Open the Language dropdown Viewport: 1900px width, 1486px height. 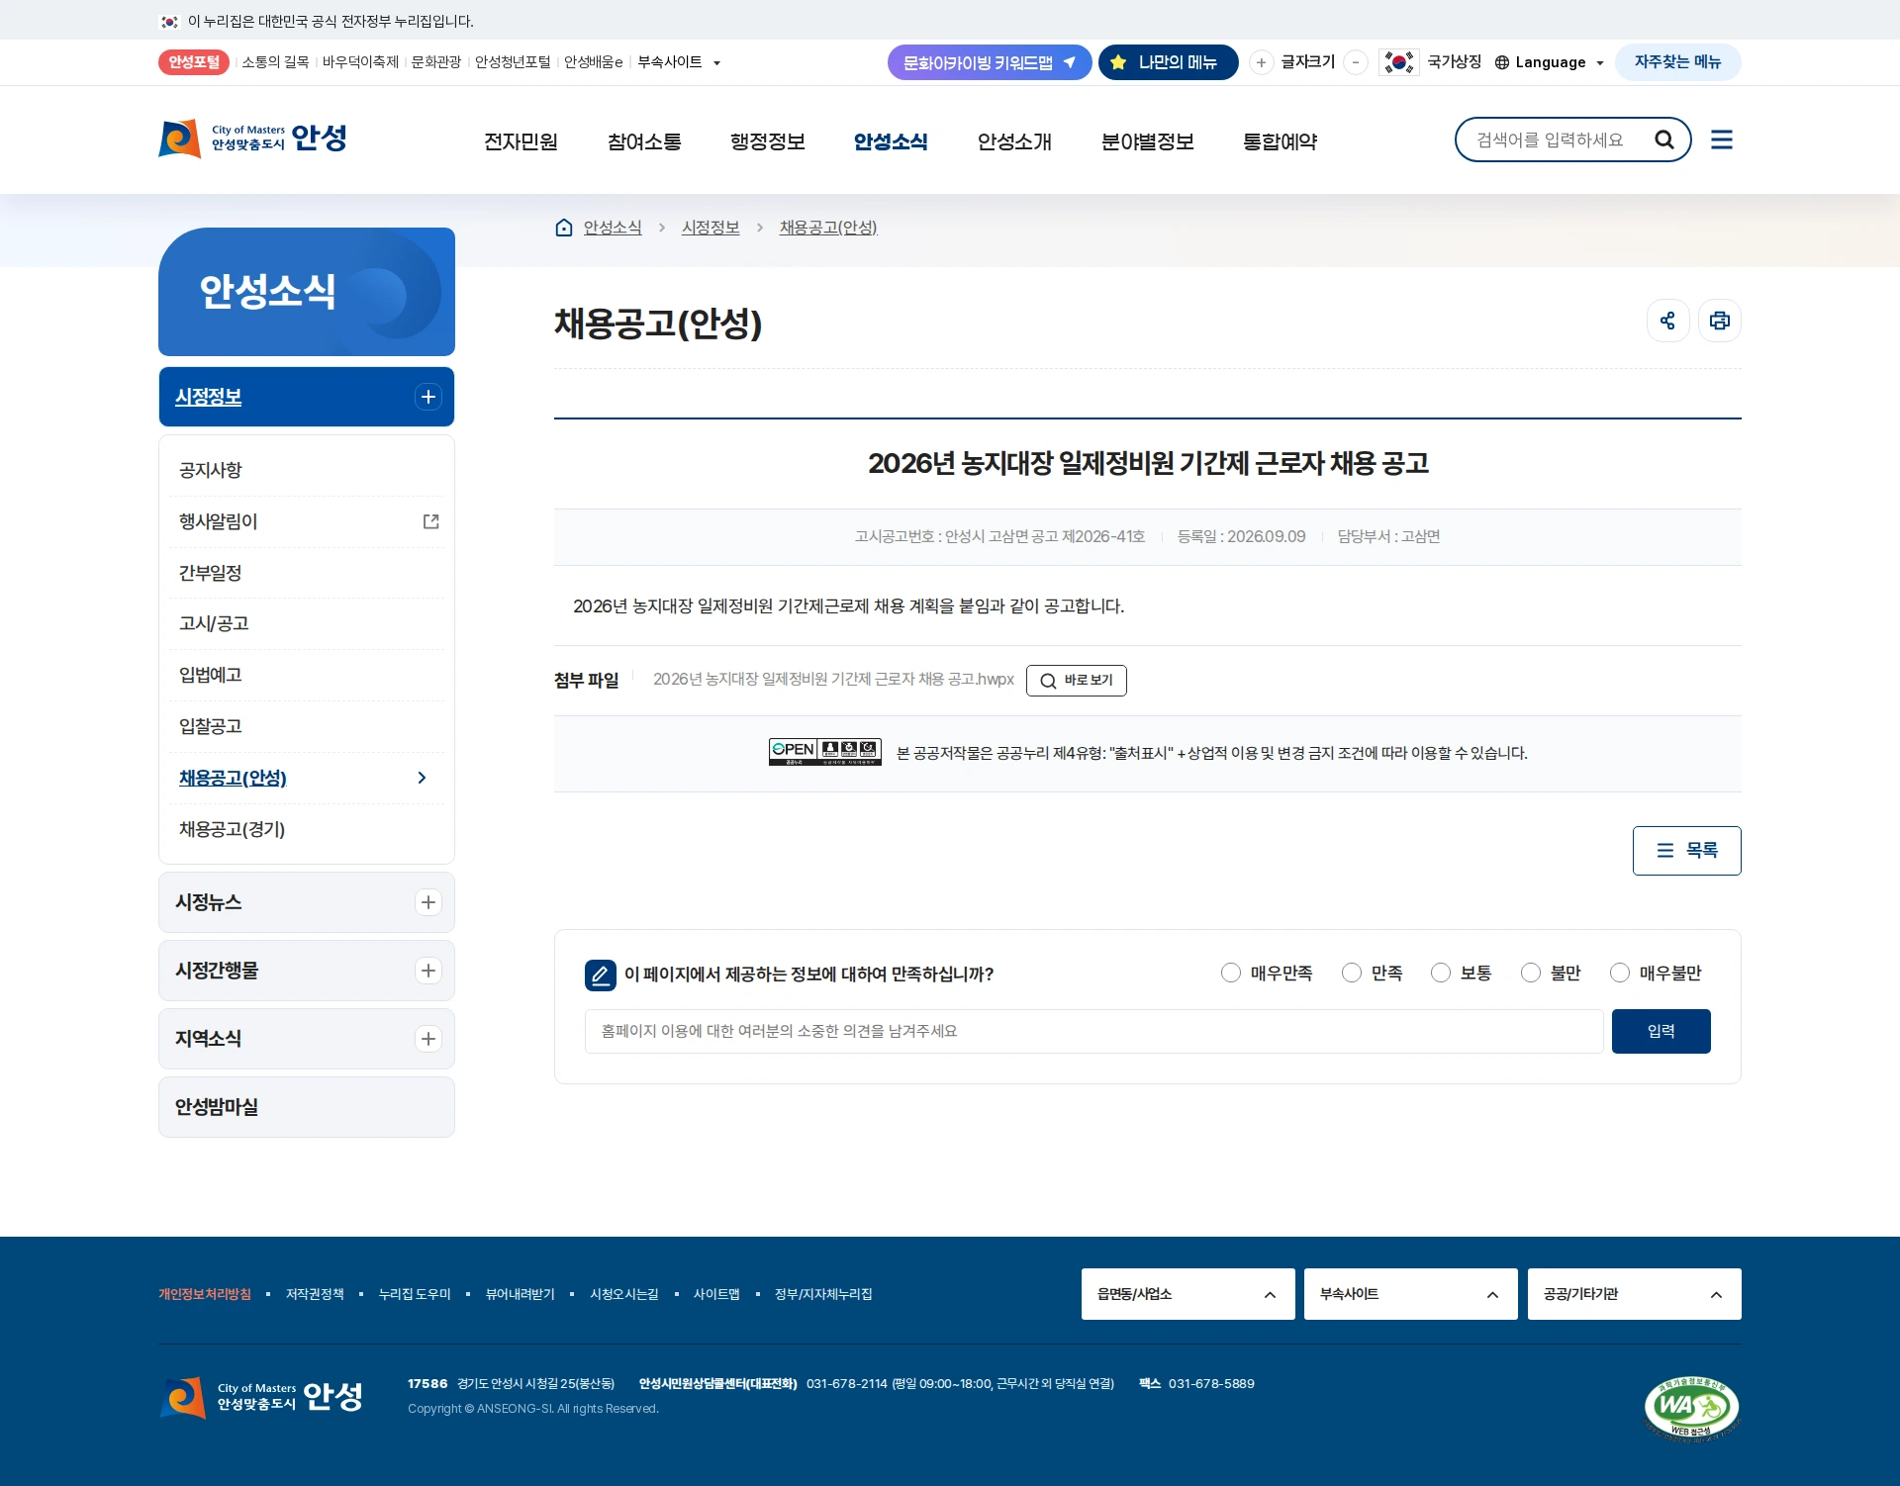1550,62
